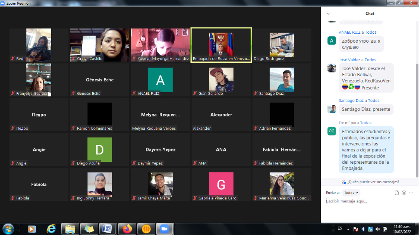Screen dimensions: 419x235
Task: Select Embajada de Rusia en Venezuela video tile
Action: pos(221,45)
